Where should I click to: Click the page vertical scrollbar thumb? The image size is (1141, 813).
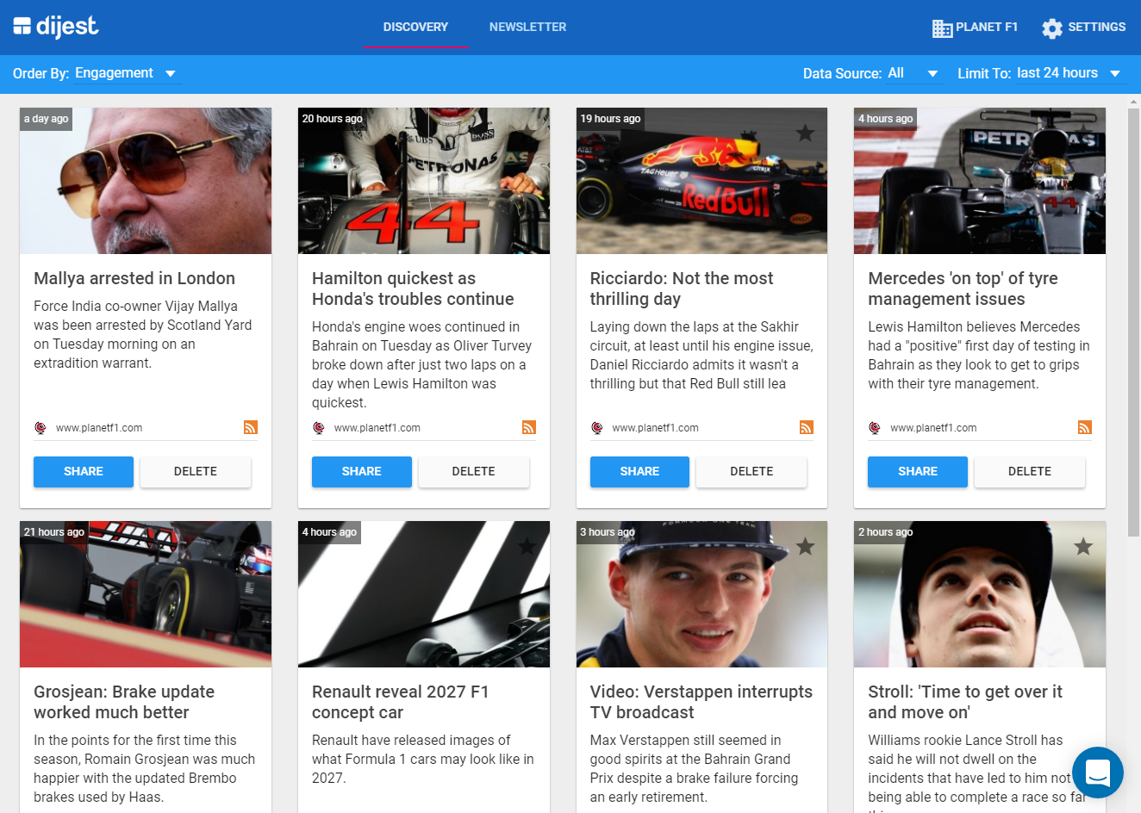coord(1133,322)
